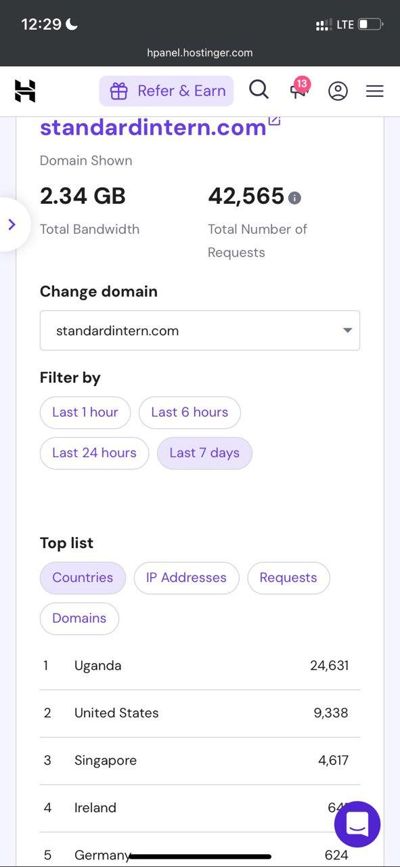Image resolution: width=400 pixels, height=867 pixels.
Task: Open the Change domain dropdown arrow
Action: coord(347,331)
